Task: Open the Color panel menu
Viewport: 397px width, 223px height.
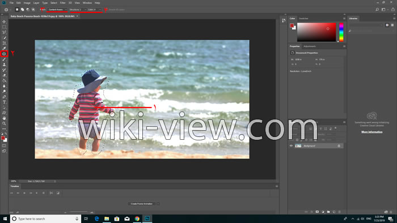Action: (344, 19)
